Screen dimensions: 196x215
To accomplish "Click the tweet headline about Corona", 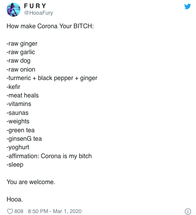I will pyautogui.click(x=50, y=26).
